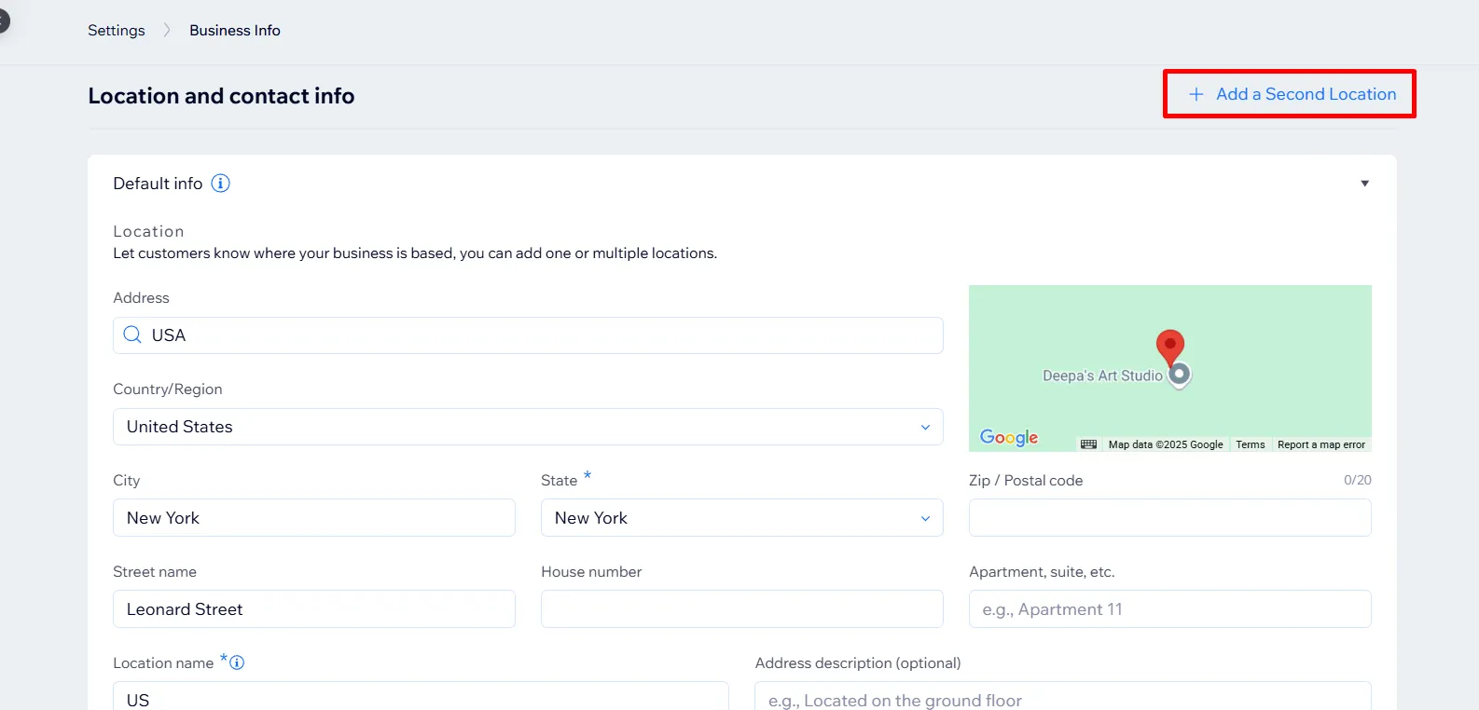Click the search icon in Address field
1479x710 pixels.
point(132,335)
